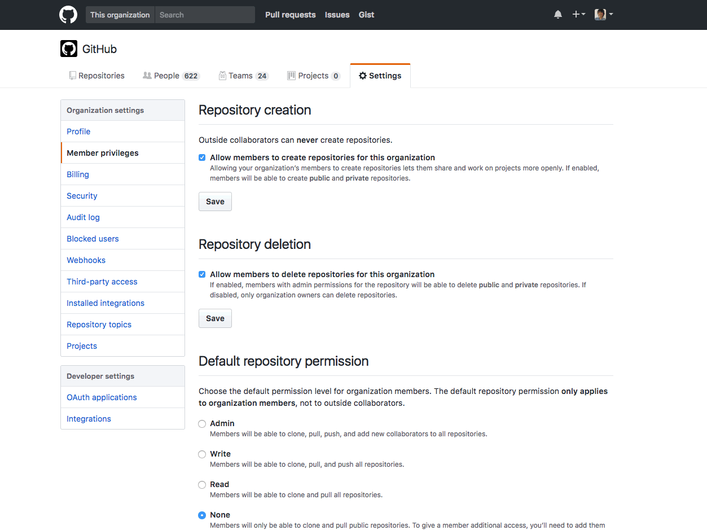Go to Gist in header
The image size is (707, 530).
[367, 15]
